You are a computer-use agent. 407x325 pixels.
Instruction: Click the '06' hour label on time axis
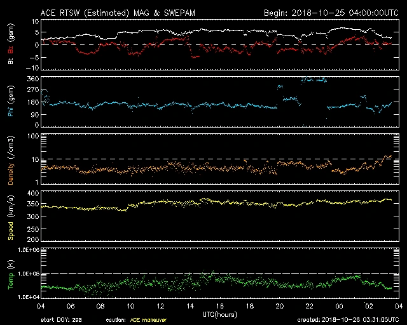[x=71, y=307]
